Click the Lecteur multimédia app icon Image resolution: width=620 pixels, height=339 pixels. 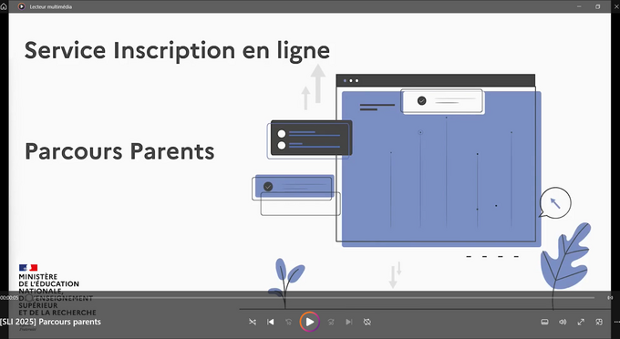(x=21, y=6)
